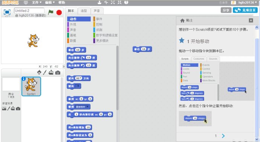Switch stage to full screen mode
The height and width of the screenshot is (142, 260).
click(7, 12)
